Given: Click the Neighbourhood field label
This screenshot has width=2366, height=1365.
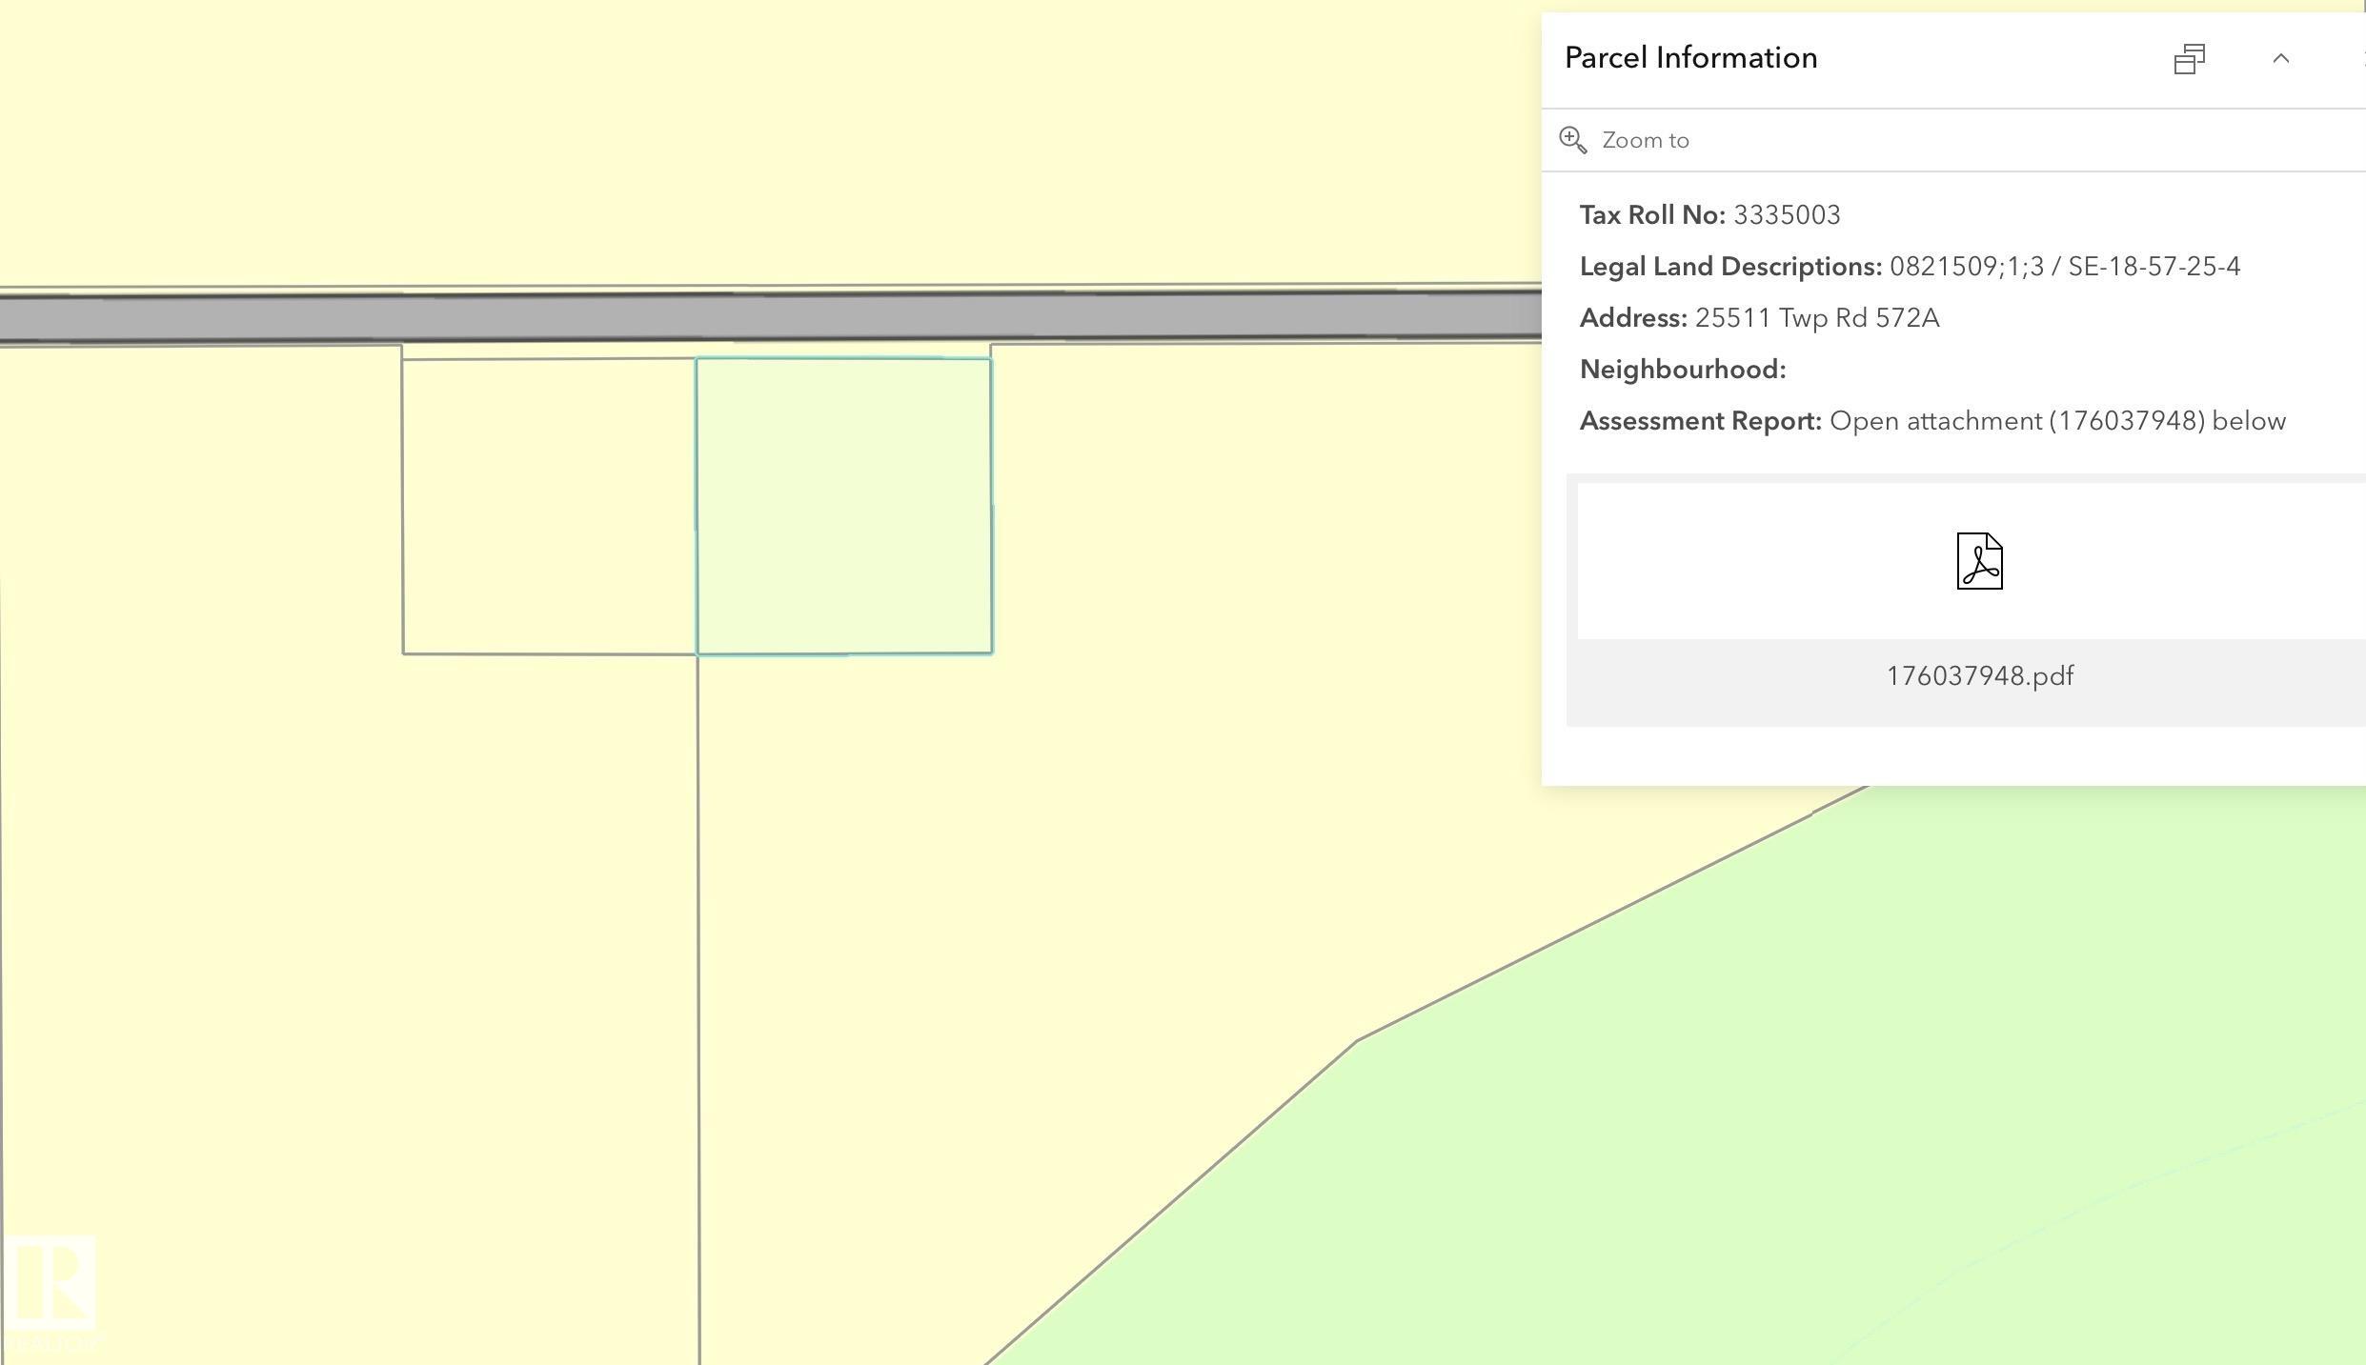Looking at the screenshot, I should coord(1682,370).
